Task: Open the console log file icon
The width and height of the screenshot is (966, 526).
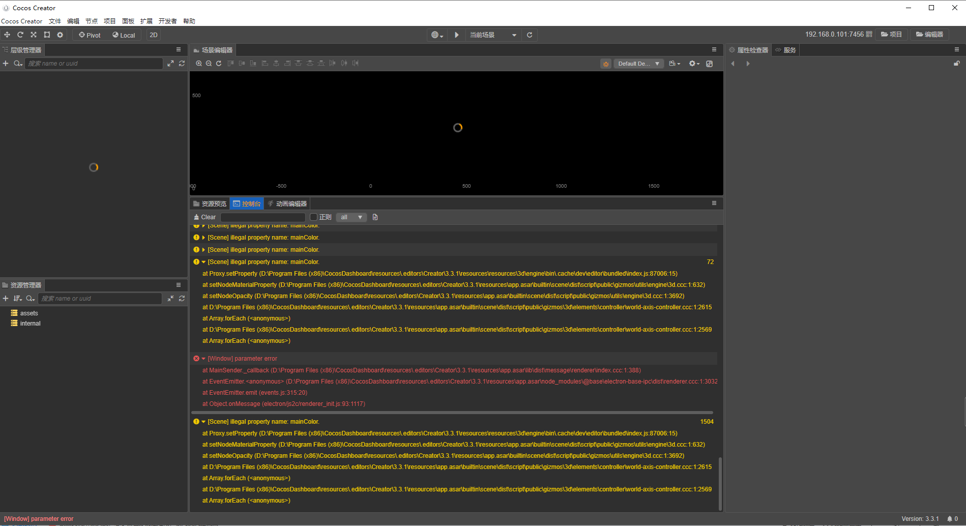Action: point(375,217)
